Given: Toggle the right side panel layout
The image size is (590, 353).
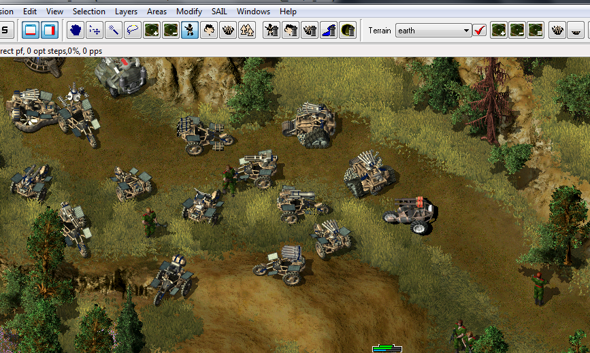Looking at the screenshot, I should 50,30.
